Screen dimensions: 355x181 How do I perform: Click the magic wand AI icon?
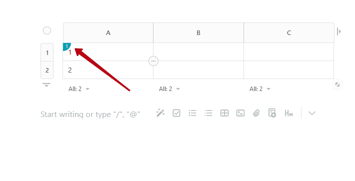160,113
